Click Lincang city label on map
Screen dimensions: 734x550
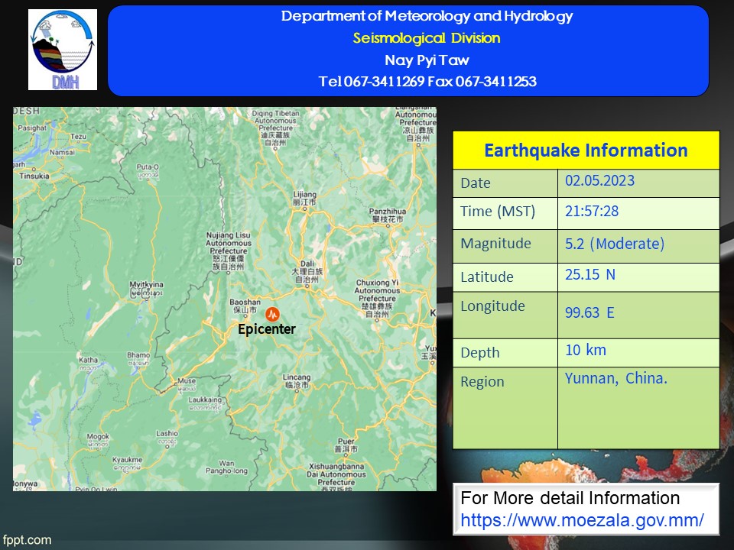point(297,381)
